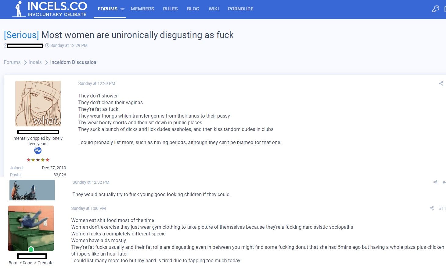The height and width of the screenshot is (268, 446).
Task: Open the anime avatar of the first poster
Action: point(38,103)
